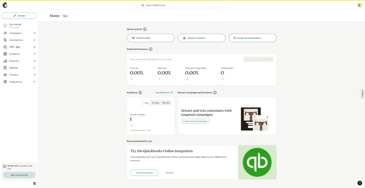The image size is (365, 188).
Task: Click the Quickbooks logo image
Action: click(x=257, y=162)
